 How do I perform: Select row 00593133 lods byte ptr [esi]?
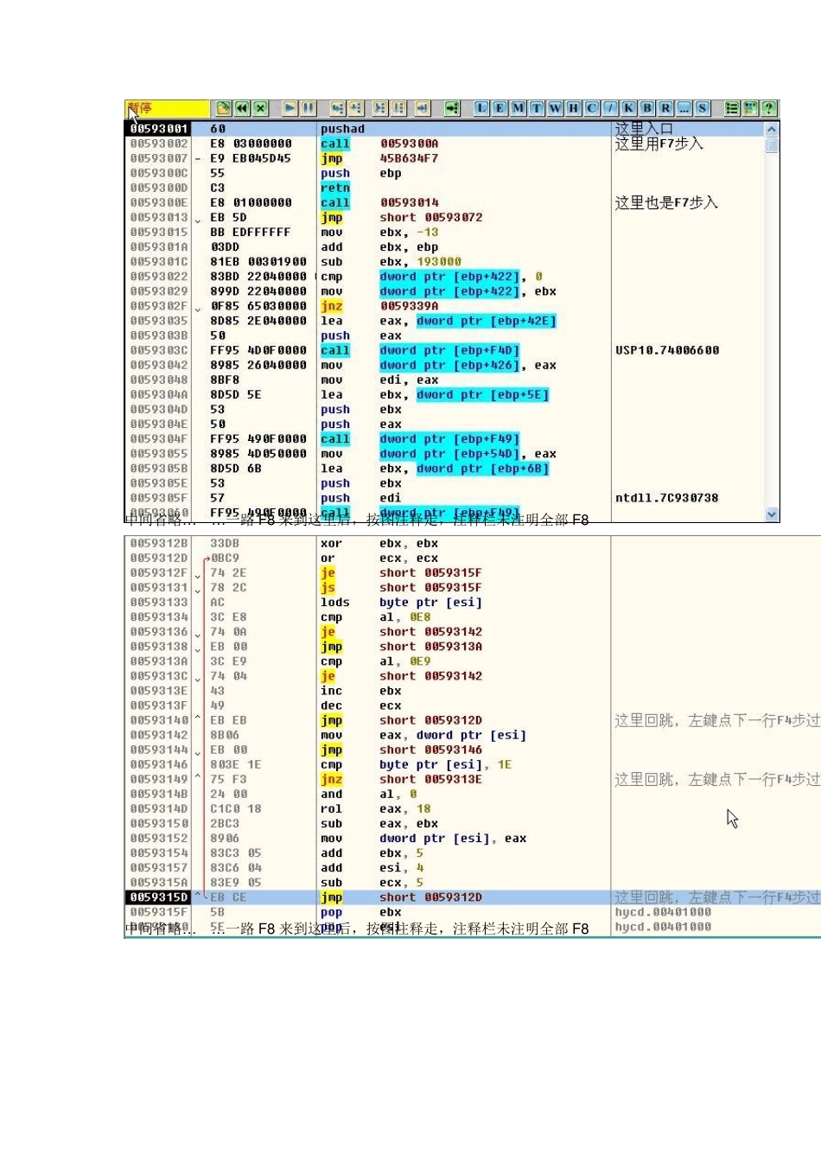473,602
